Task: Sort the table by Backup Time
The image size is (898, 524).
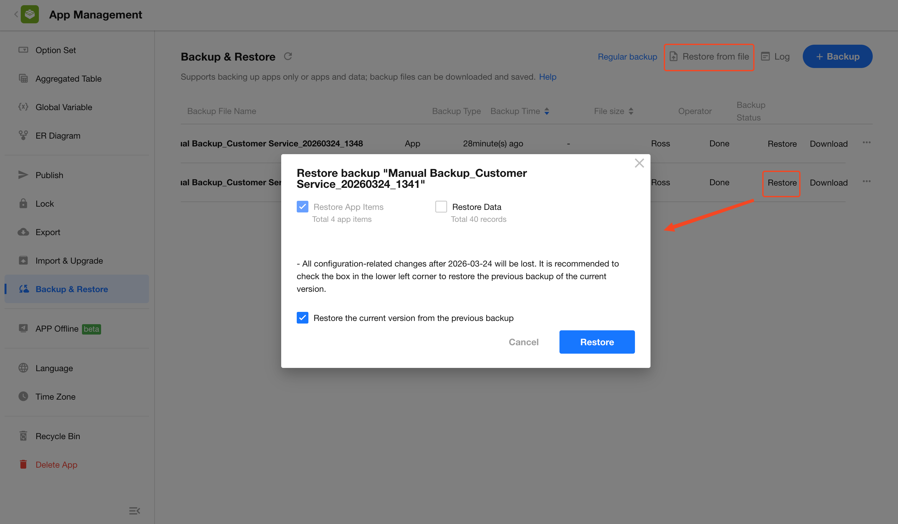Action: click(547, 111)
